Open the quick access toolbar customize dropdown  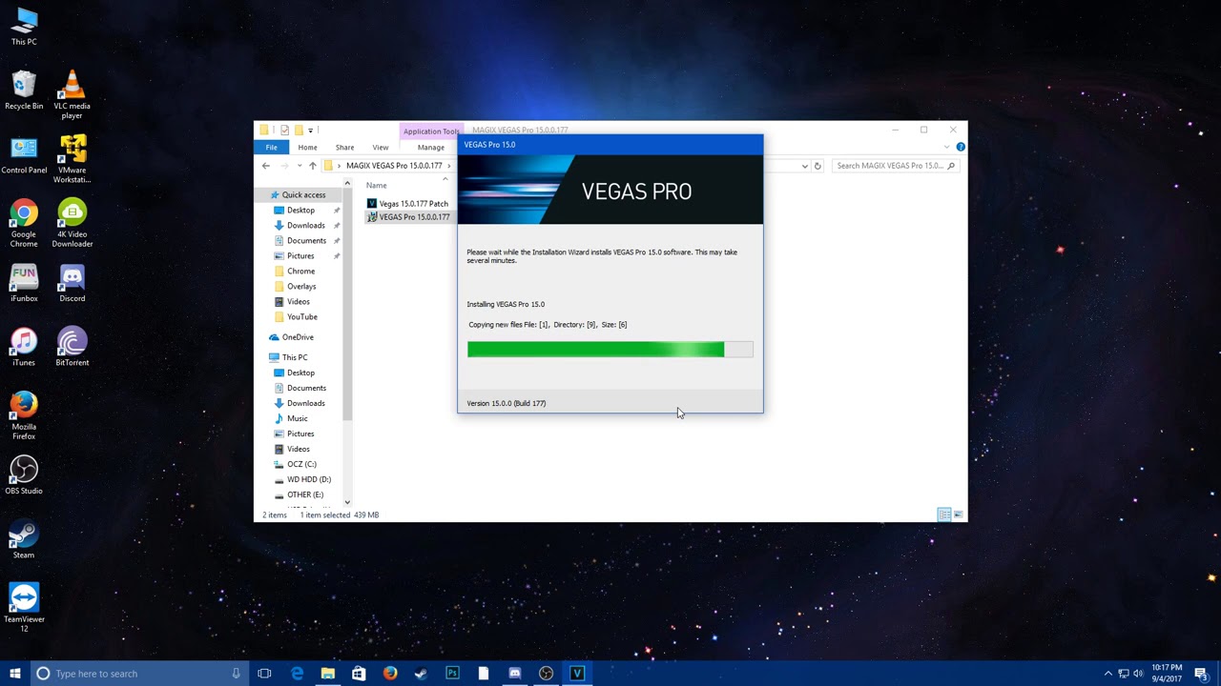coord(310,131)
